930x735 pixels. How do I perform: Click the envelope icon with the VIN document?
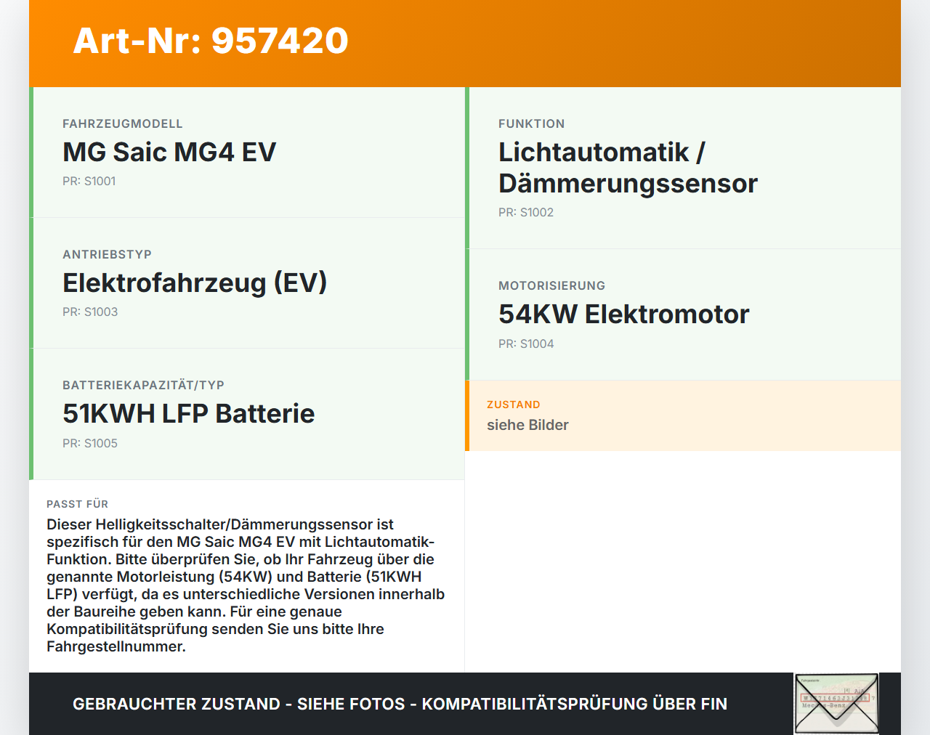click(x=836, y=703)
